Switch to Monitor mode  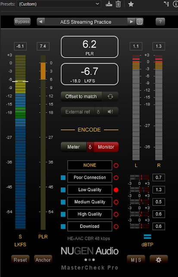click(106, 147)
